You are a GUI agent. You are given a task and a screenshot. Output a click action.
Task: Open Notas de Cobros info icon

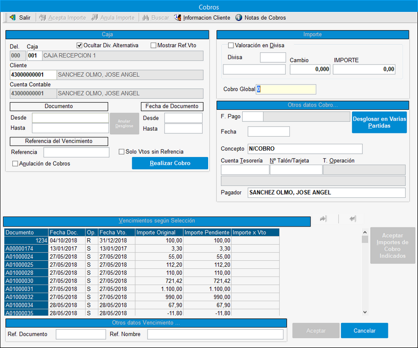(x=239, y=18)
